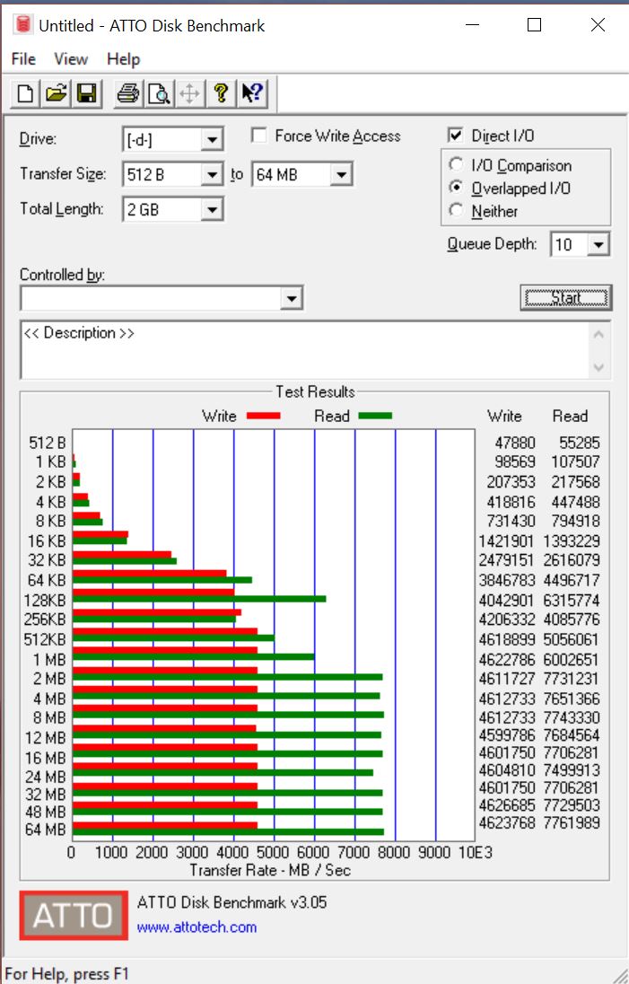Click the New document toolbar icon
629x984 pixels.
(26, 93)
